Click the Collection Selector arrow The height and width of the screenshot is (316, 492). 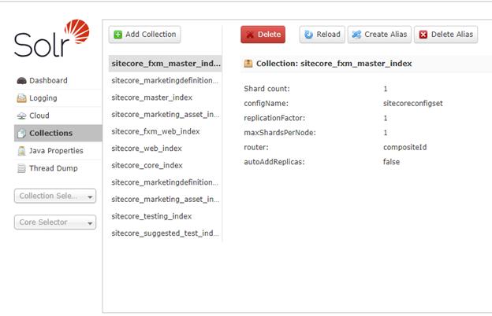(90, 197)
